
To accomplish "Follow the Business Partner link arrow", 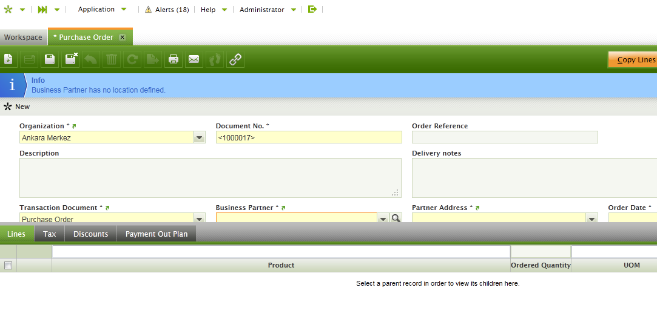I will [283, 208].
